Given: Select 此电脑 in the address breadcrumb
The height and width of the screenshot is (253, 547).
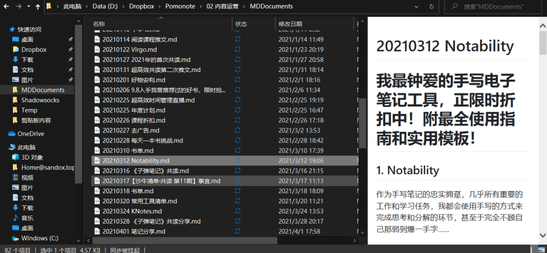Looking at the screenshot, I should coord(72,6).
